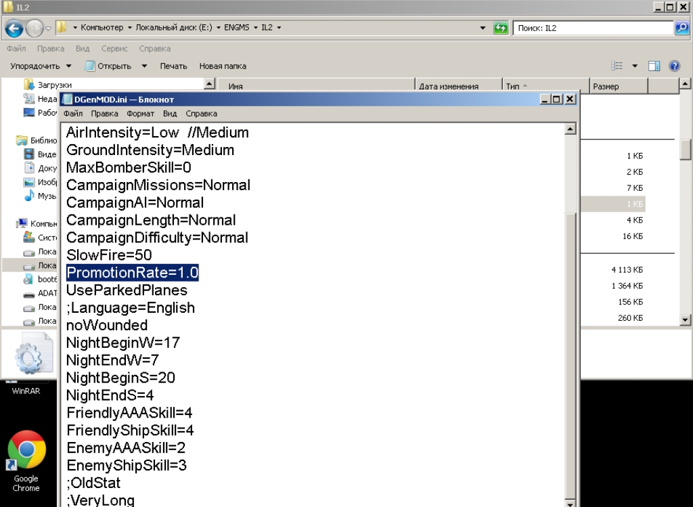Open the address bar history dropdown arrow
The height and width of the screenshot is (507, 693).
(x=483, y=28)
